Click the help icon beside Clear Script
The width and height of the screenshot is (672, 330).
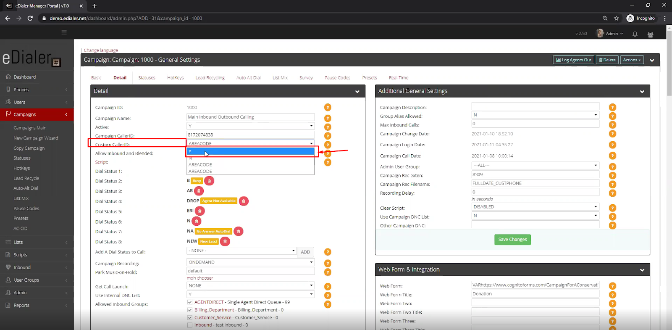pos(612,208)
